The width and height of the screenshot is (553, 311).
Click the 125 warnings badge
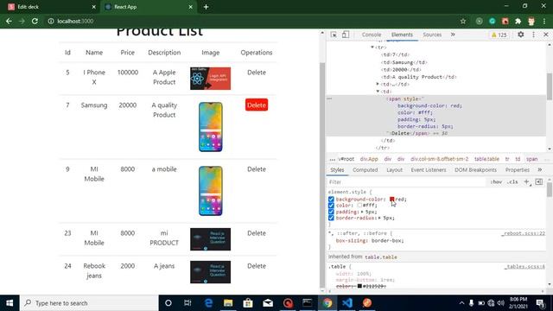[499, 35]
